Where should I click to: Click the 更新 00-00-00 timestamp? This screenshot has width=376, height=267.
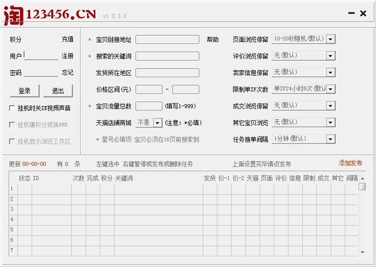click(x=28, y=164)
